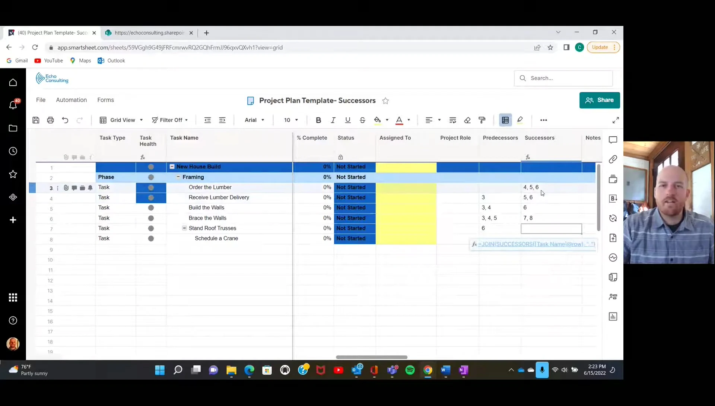Toggle Strikethrough formatting
Screen dimensions: 715x406
coord(362,120)
